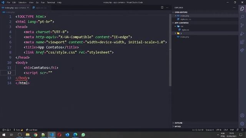Image resolution: width=246 pixels, height=138 pixels.
Task: Switch to the style.css editor tab
Action: pos(41,8)
